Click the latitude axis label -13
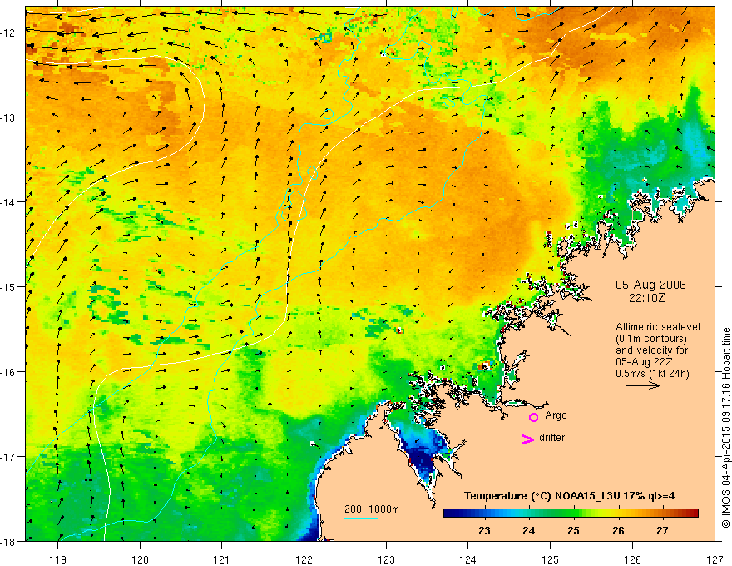Image resolution: width=732 pixels, height=566 pixels. click(x=9, y=117)
